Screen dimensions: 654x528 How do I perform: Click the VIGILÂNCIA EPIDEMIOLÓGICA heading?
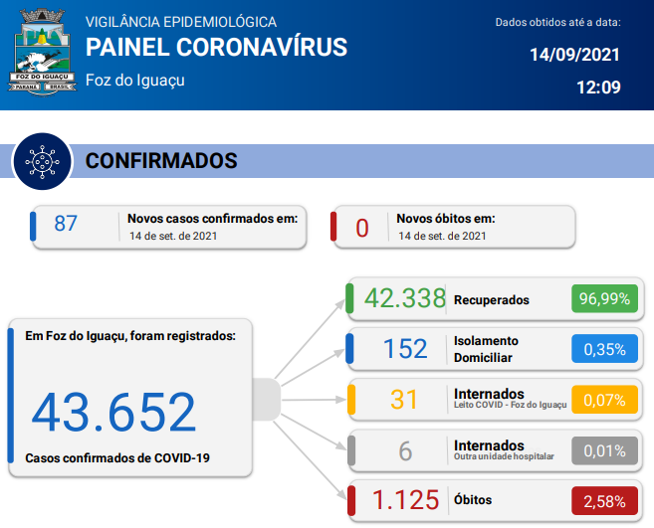pos(181,22)
